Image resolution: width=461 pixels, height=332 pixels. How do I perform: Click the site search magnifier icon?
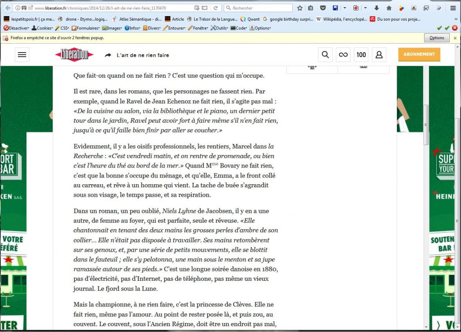325,55
